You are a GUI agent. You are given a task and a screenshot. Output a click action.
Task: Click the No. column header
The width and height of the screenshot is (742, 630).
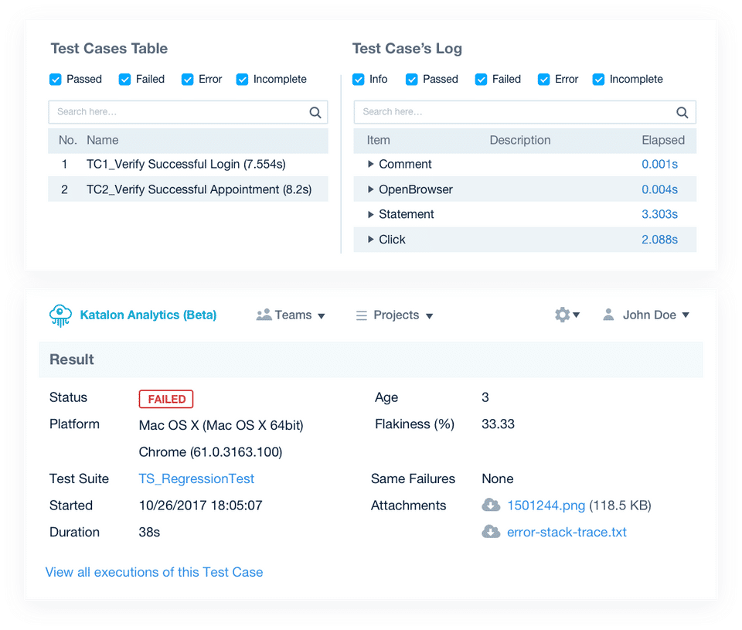(x=68, y=140)
